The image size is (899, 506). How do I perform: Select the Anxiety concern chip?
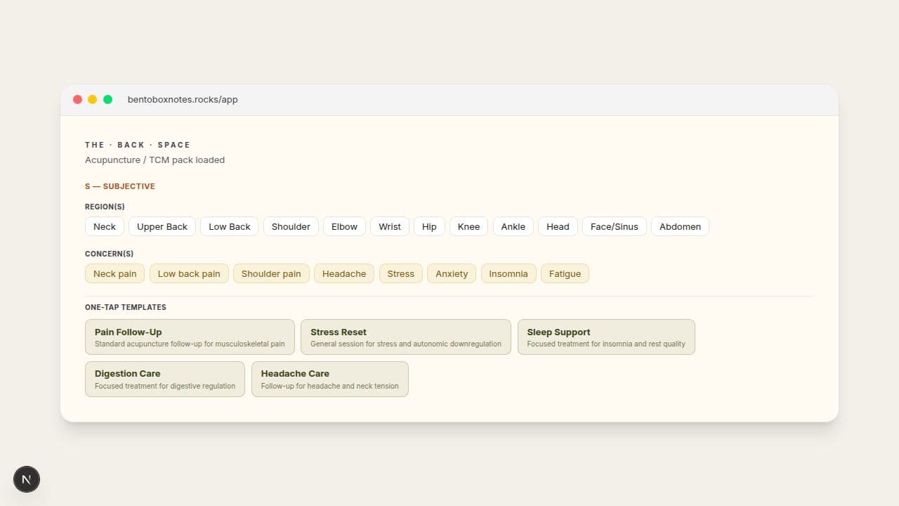click(452, 273)
